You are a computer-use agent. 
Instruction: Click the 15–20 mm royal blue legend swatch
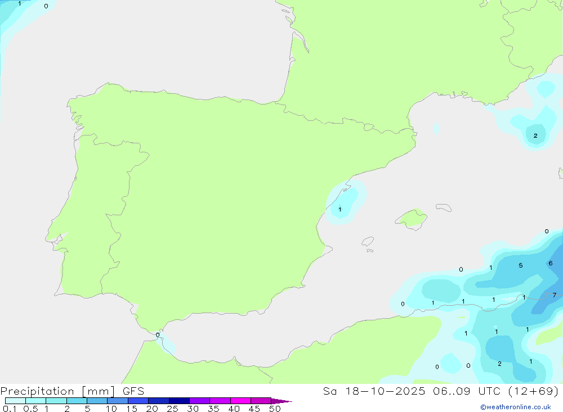click(138, 401)
